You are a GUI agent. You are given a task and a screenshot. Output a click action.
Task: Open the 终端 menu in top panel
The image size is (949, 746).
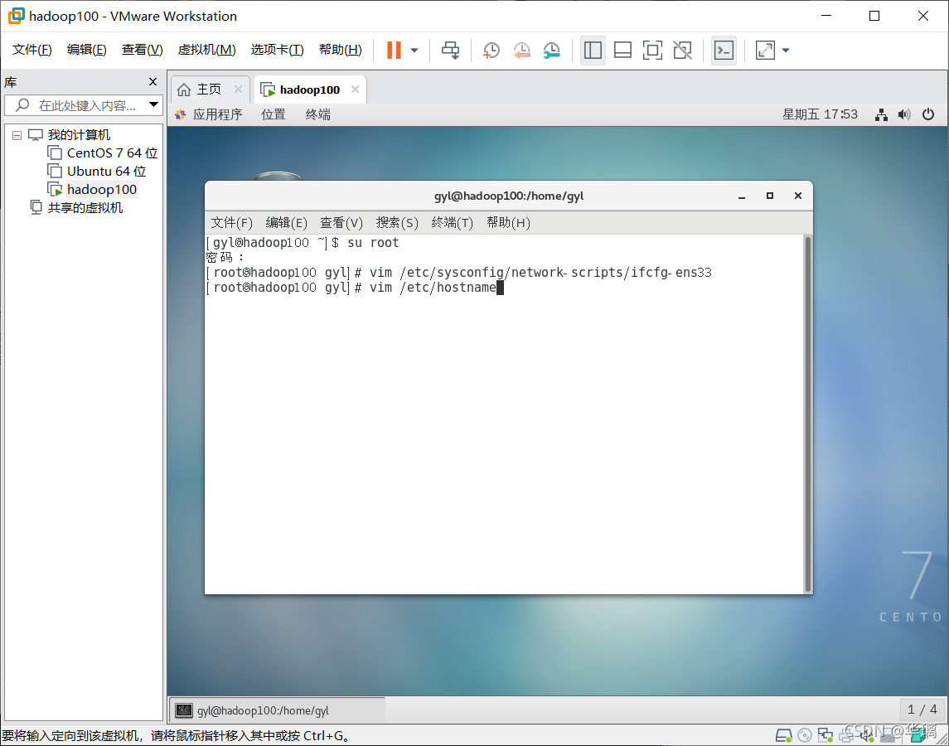(317, 114)
